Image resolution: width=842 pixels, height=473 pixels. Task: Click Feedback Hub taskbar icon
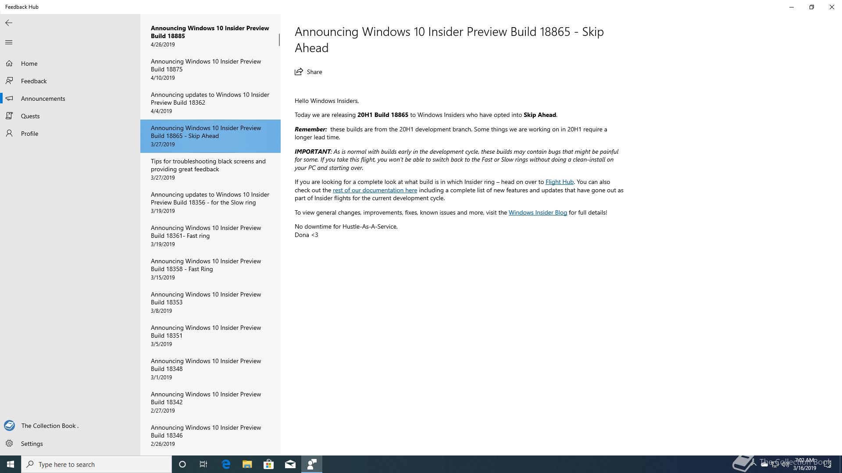(312, 464)
